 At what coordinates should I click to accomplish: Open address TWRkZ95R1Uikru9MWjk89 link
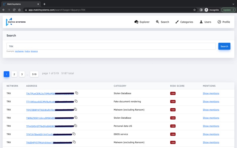point(50,118)
